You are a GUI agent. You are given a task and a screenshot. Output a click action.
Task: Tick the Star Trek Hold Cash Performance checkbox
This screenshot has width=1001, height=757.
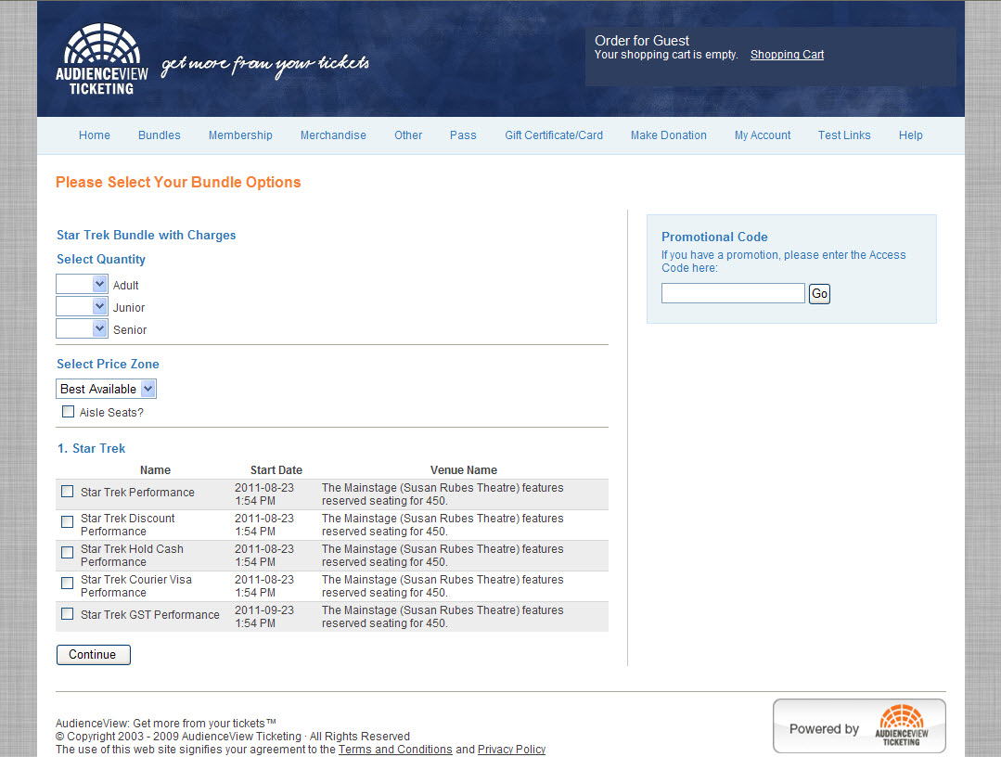(67, 553)
